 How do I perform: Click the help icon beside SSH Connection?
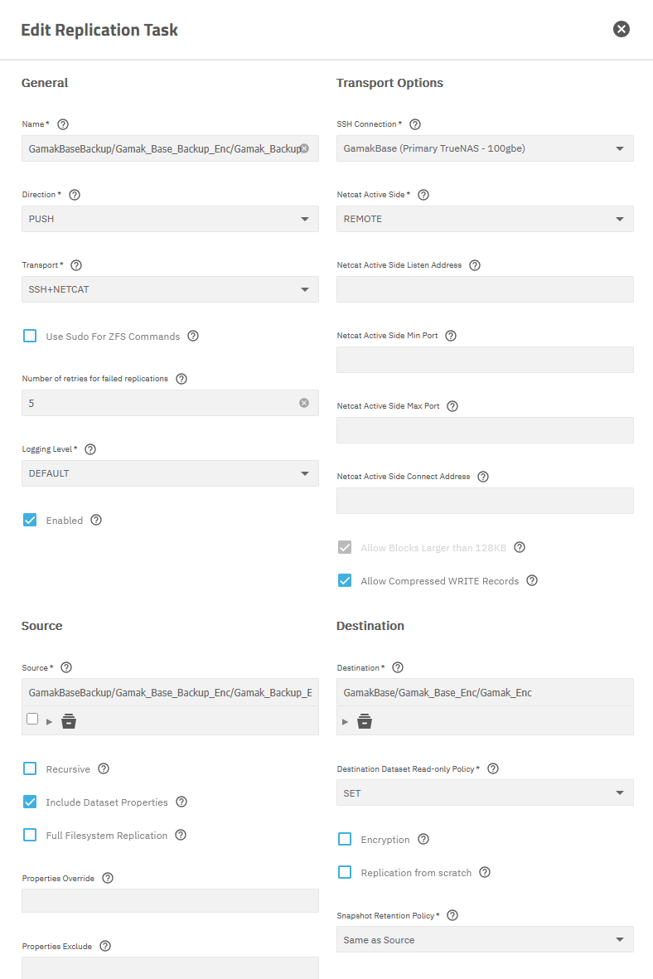(415, 124)
